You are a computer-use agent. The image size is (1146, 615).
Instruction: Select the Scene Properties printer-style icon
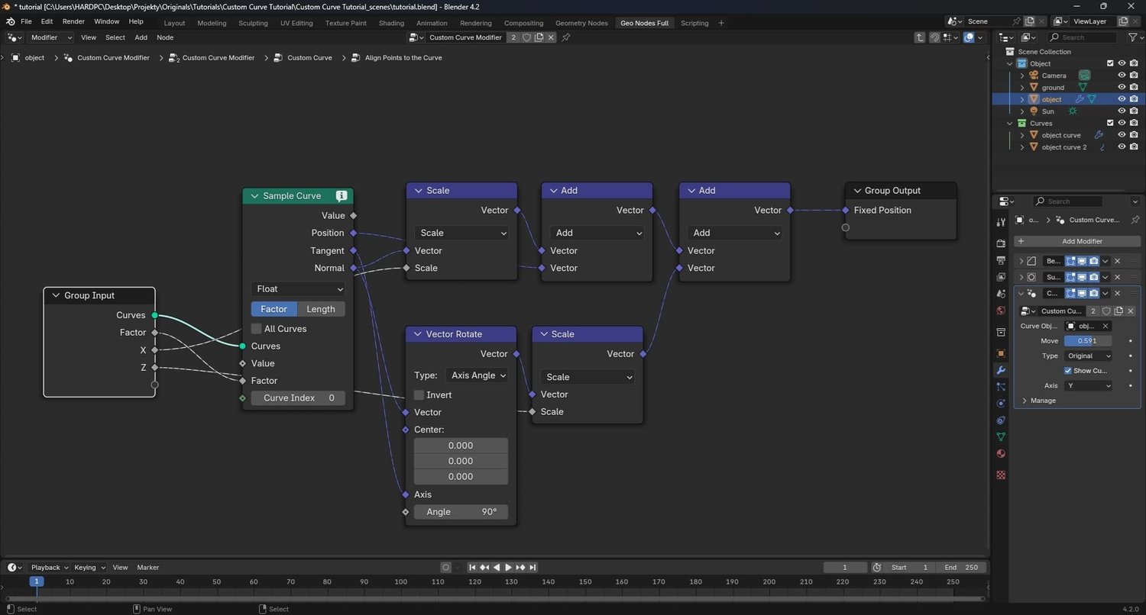point(1001,259)
